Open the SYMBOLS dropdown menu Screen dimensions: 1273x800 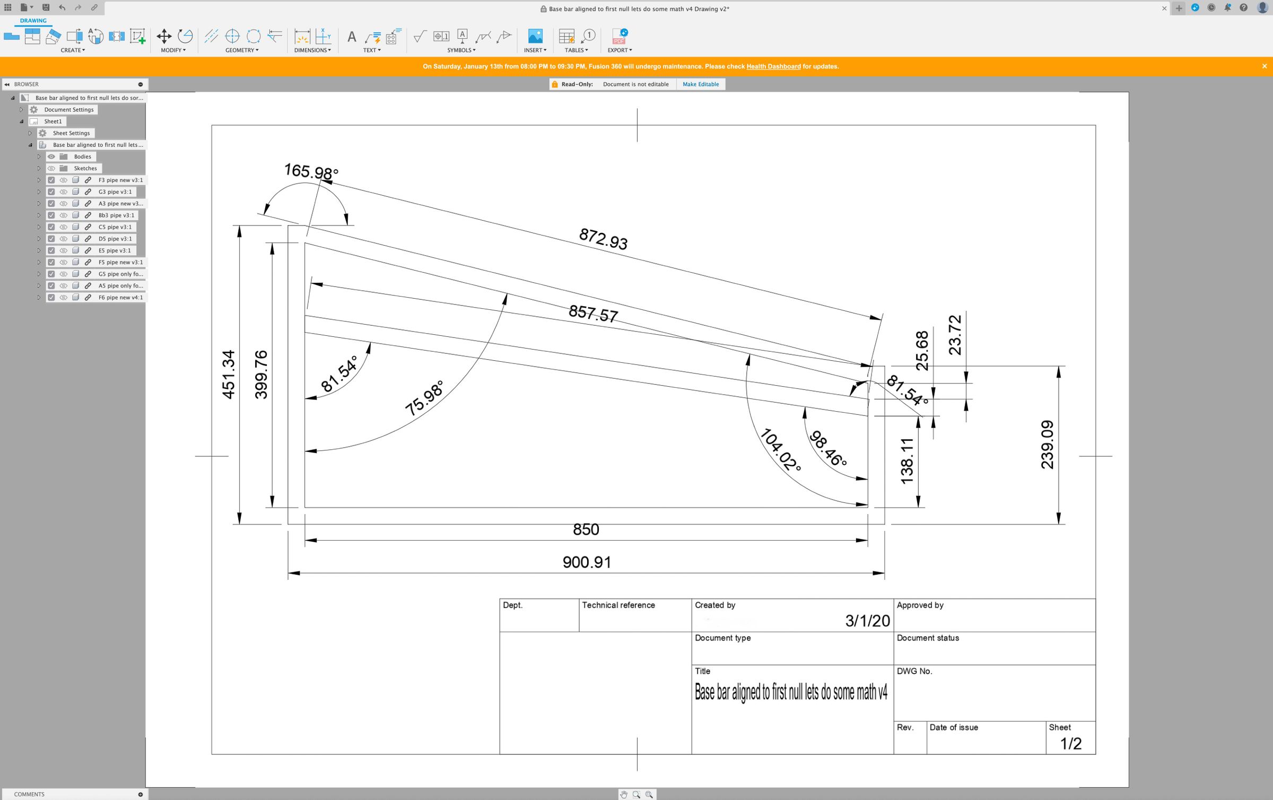[461, 50]
